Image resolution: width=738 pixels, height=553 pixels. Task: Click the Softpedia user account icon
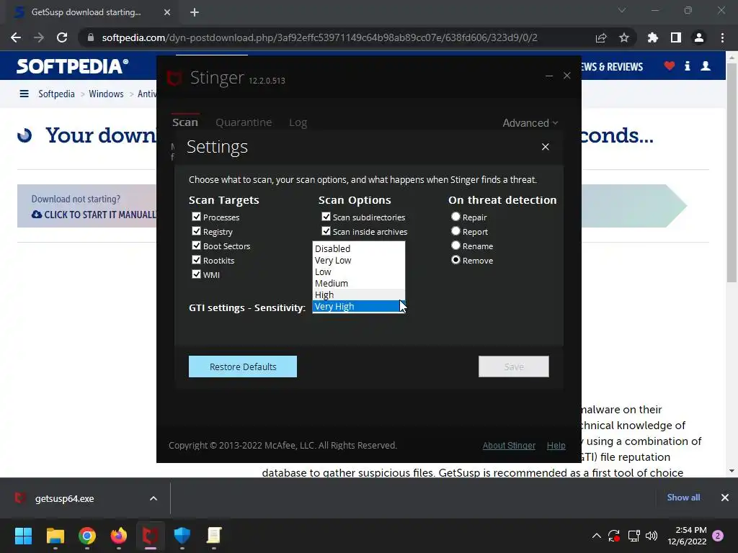pyautogui.click(x=705, y=66)
